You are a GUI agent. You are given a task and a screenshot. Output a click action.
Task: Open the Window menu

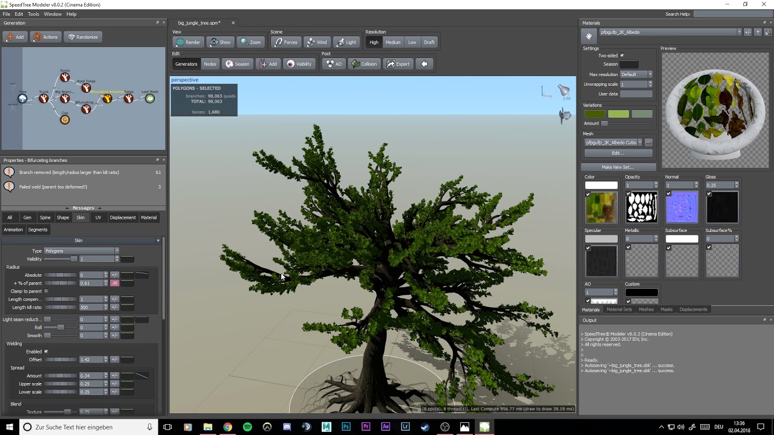[53, 14]
